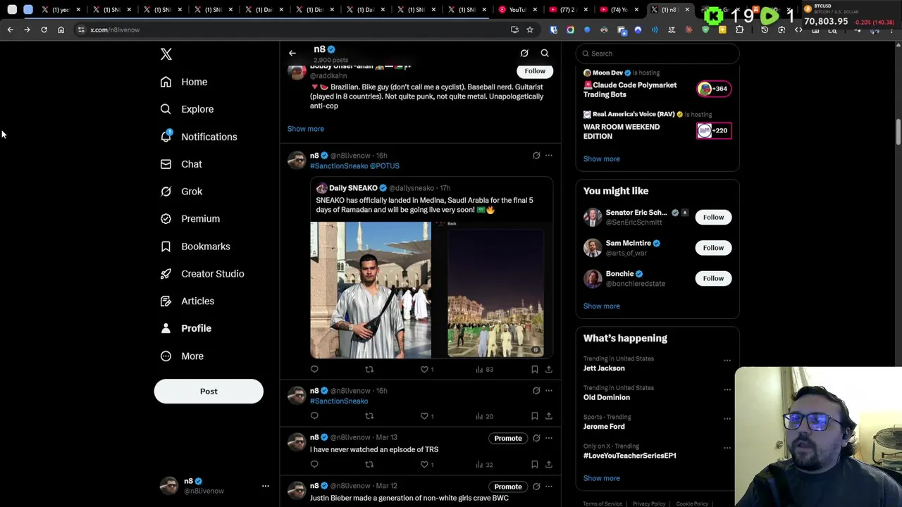Bookmark the TRS episode post
Viewport: 902px width, 507px height.
(x=535, y=465)
